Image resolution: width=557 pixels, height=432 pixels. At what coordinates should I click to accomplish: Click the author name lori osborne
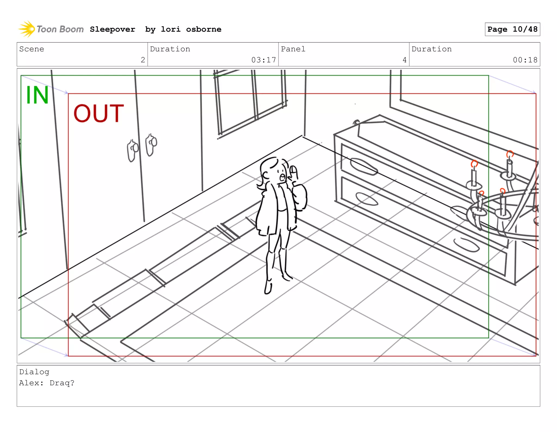191,29
